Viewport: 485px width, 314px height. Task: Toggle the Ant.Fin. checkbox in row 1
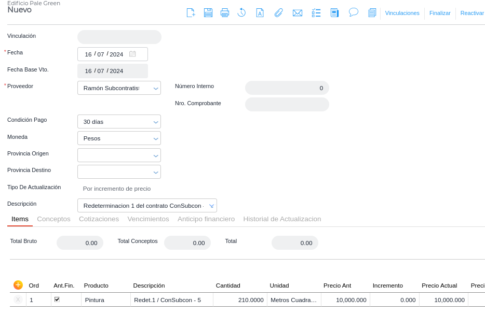tap(57, 299)
